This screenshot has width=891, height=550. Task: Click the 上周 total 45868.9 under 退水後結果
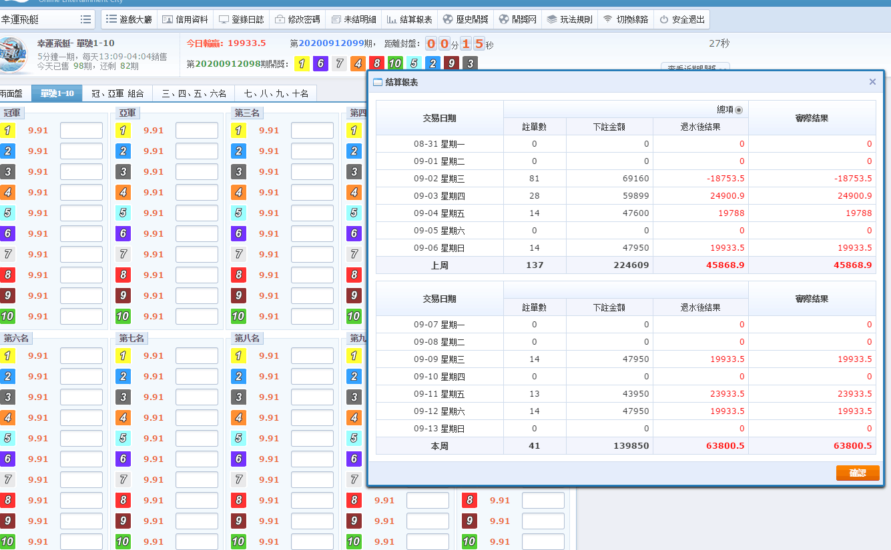727,265
